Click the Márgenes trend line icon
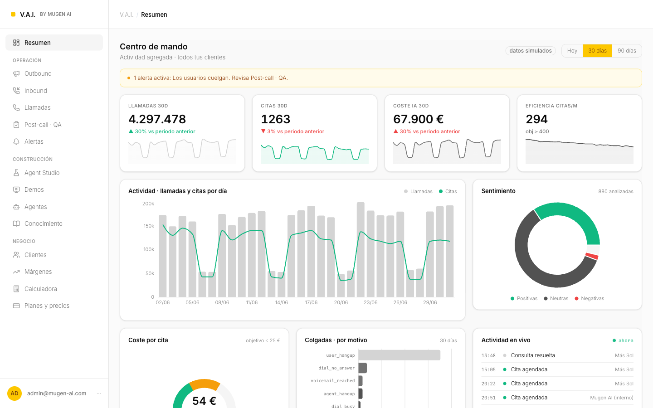Image resolution: width=653 pixels, height=408 pixels. [x=16, y=272]
